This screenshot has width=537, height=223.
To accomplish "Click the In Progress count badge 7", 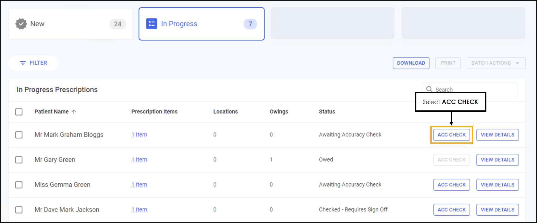I will (x=250, y=24).
